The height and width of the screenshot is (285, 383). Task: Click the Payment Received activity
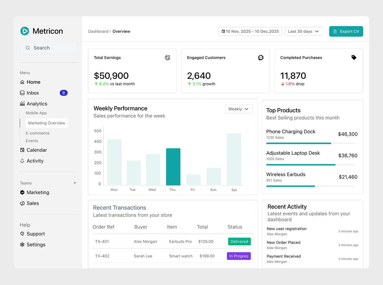[x=284, y=256]
